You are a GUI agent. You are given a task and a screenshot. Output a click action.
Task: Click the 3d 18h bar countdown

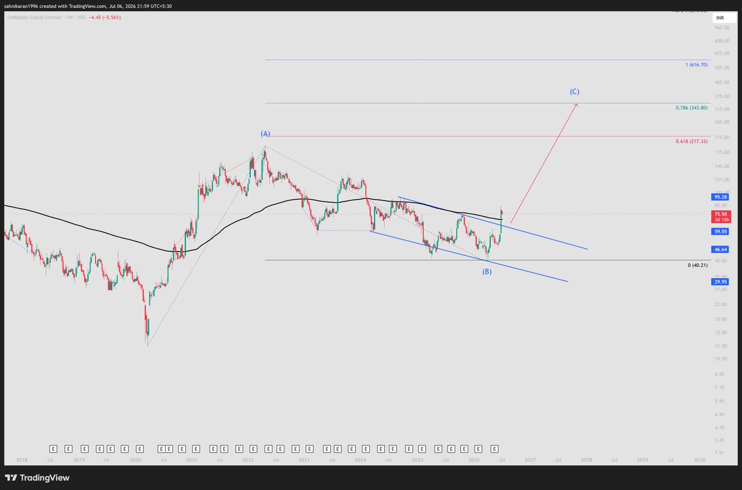click(722, 220)
